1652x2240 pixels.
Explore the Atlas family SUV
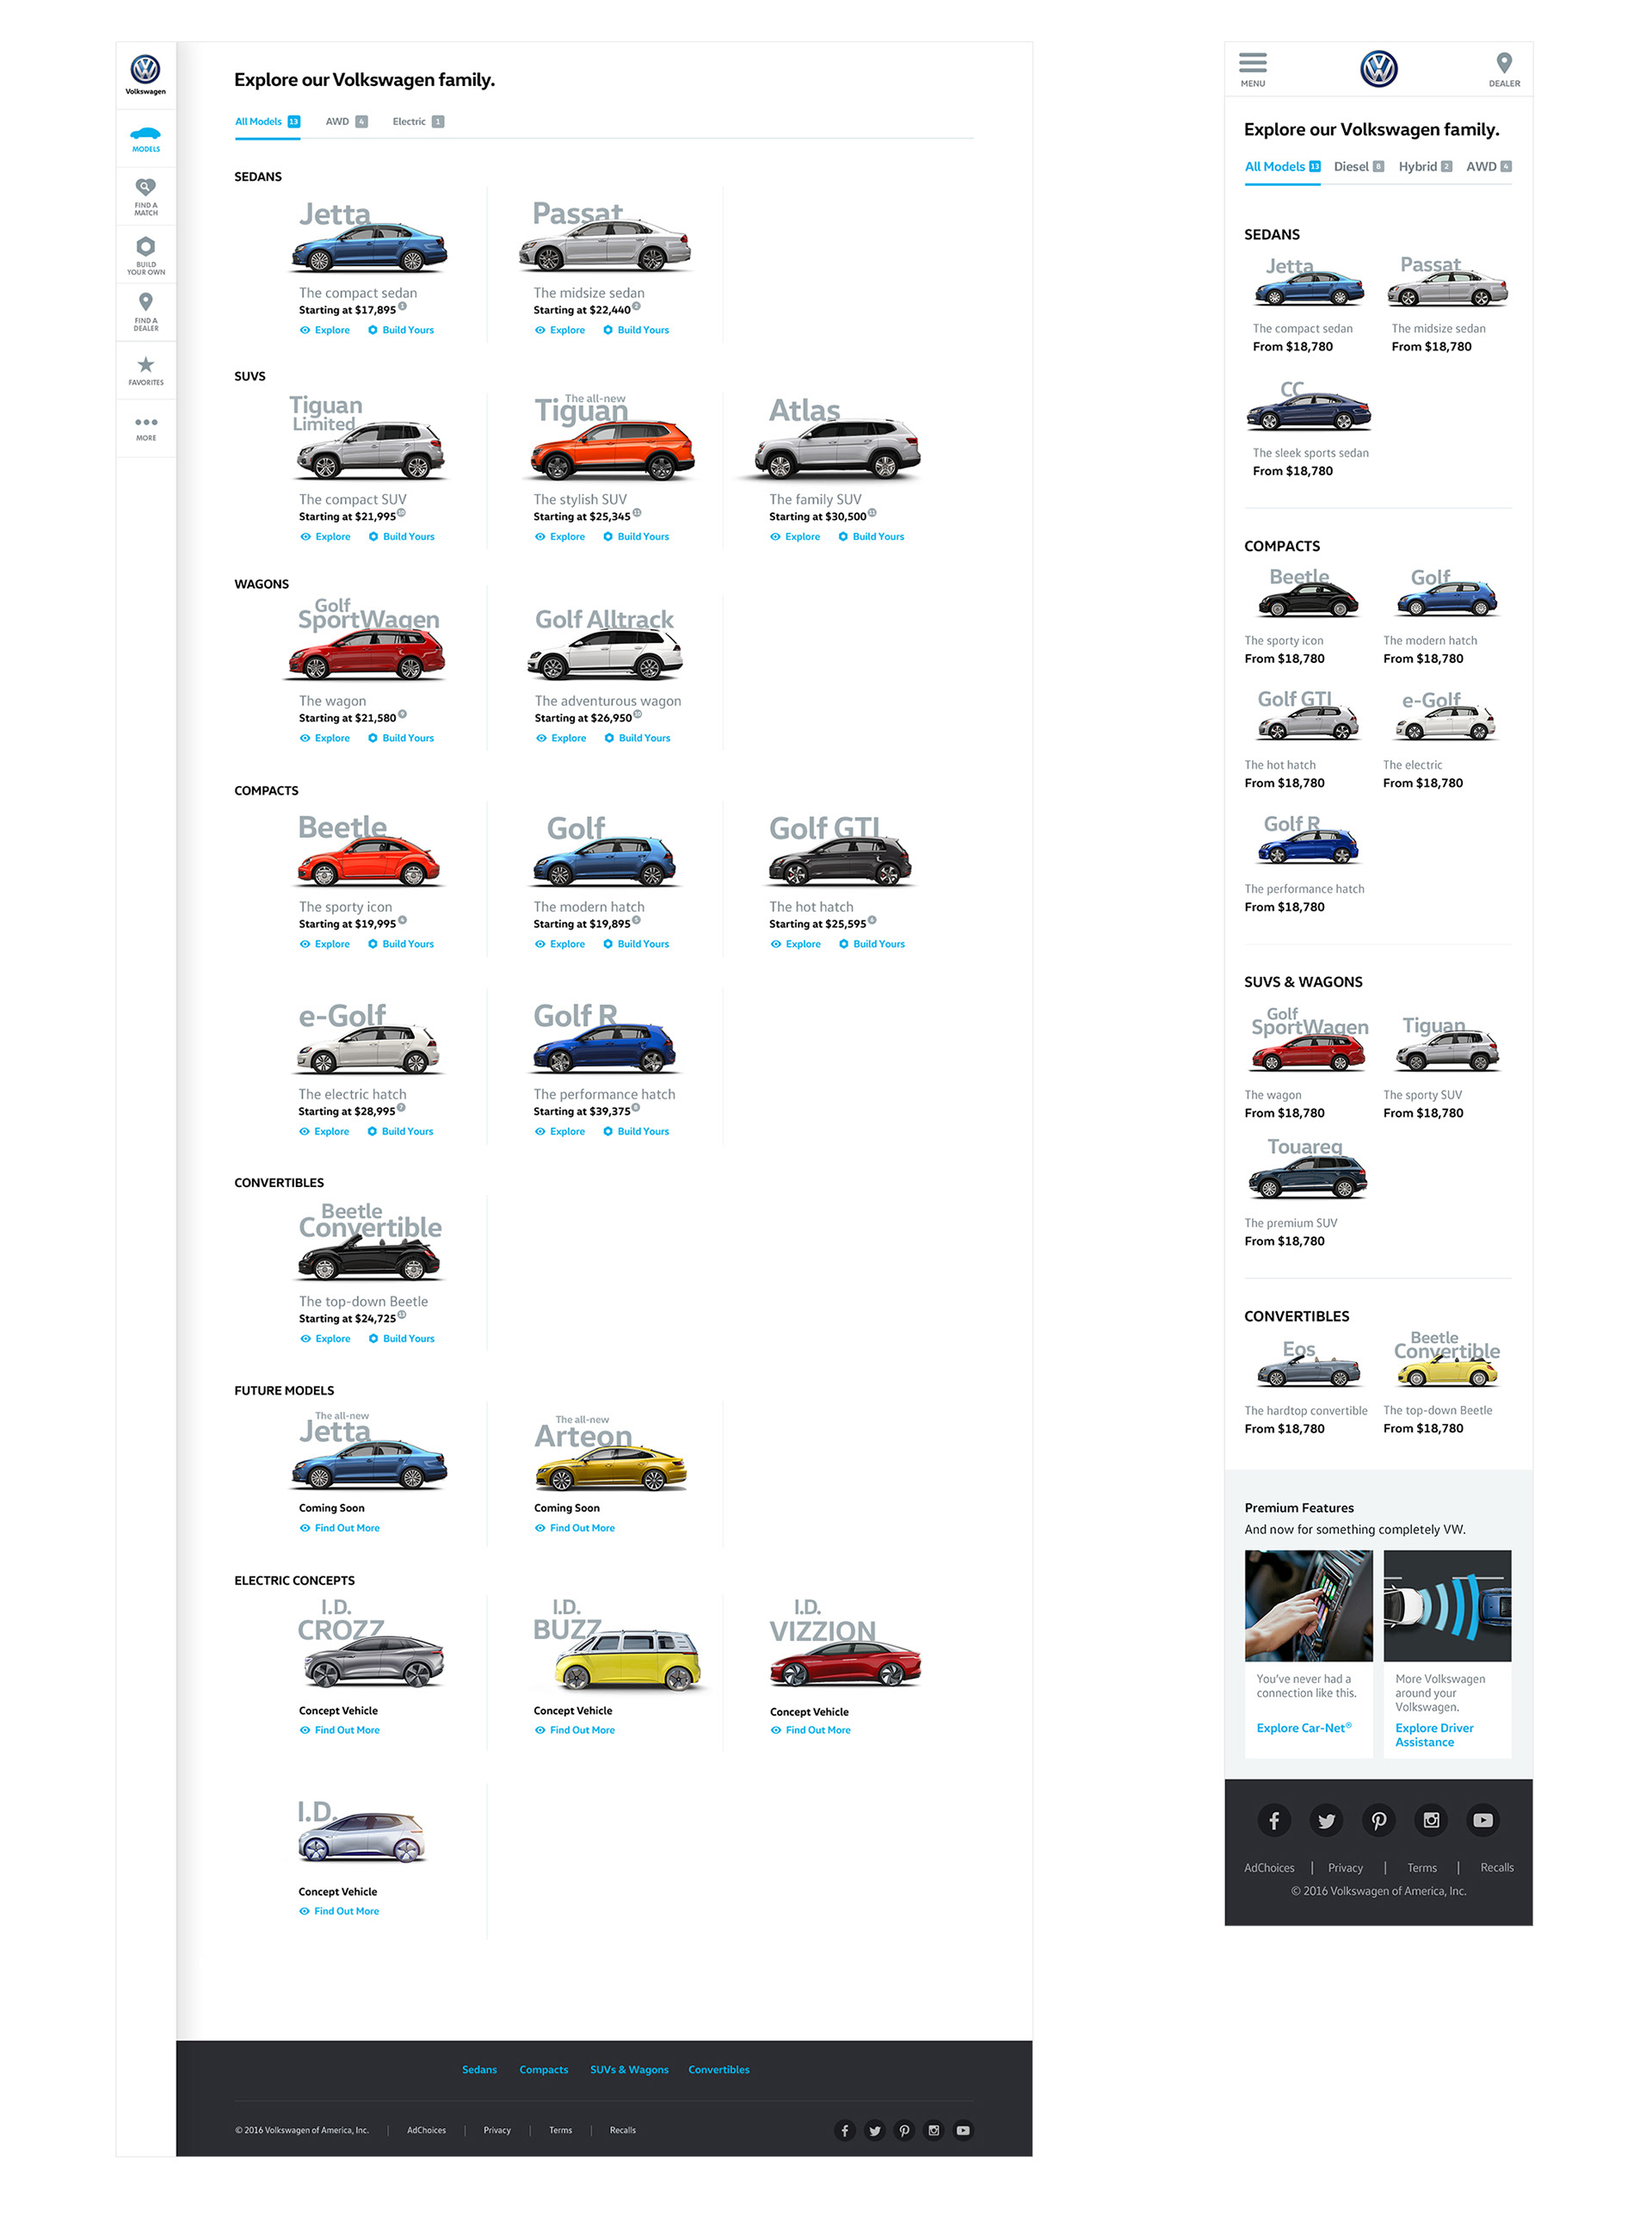pos(795,536)
